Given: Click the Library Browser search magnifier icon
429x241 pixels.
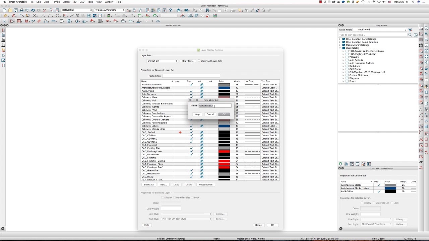Looking at the screenshot, I should (410, 35).
